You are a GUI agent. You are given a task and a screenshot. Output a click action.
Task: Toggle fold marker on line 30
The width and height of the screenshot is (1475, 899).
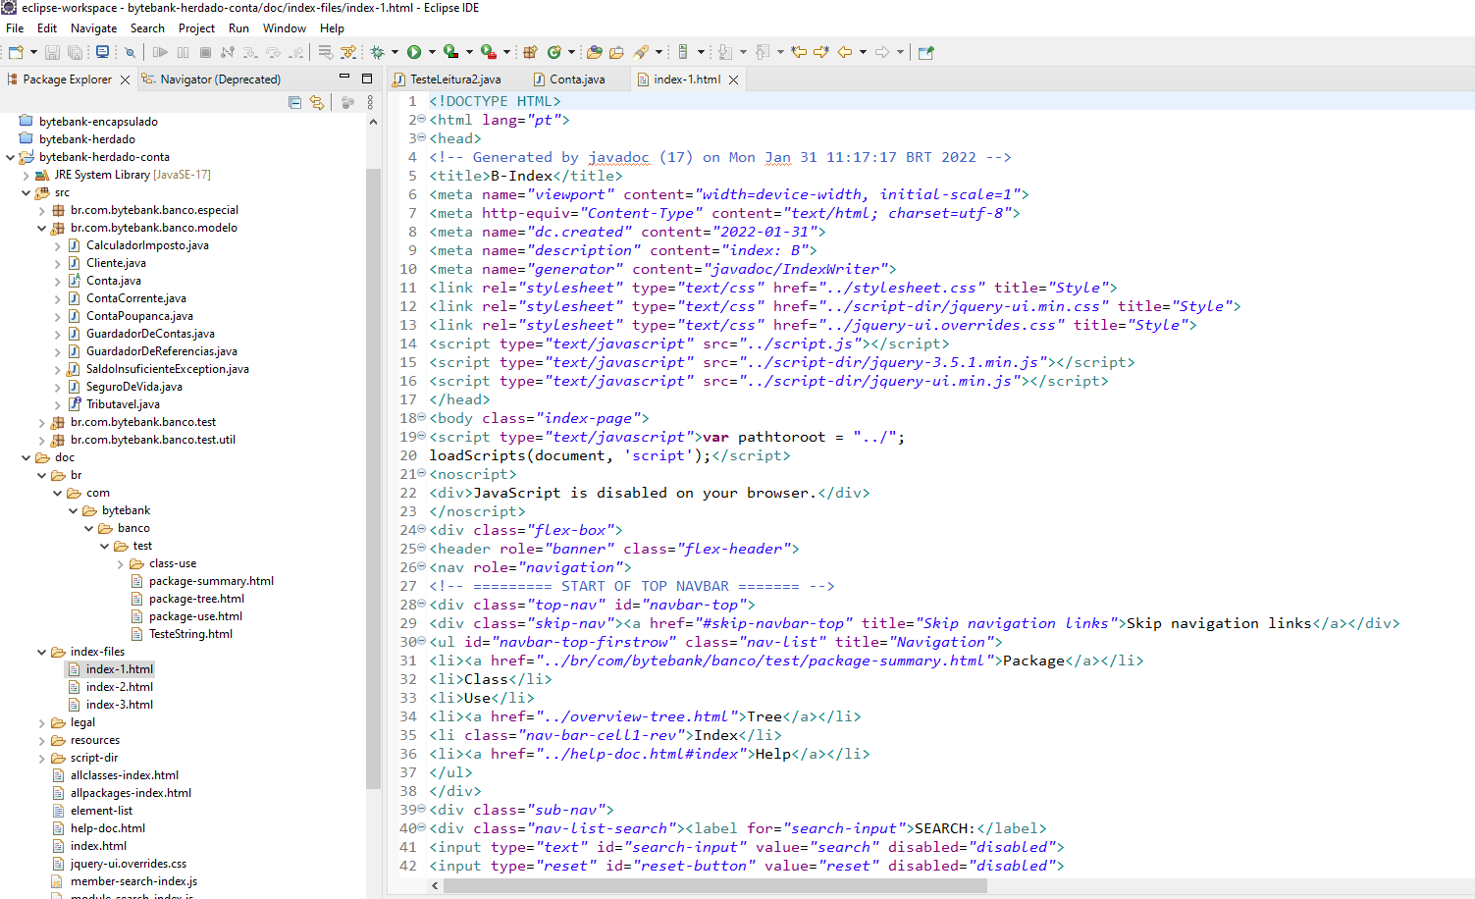(422, 642)
